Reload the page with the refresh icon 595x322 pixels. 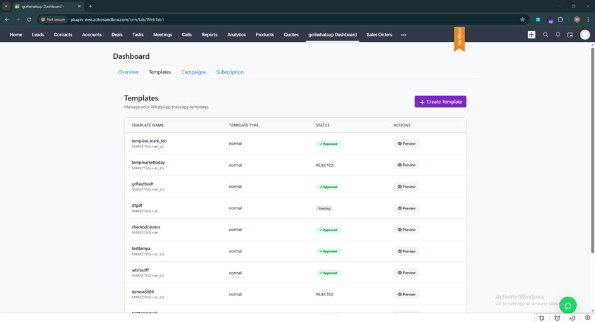click(29, 20)
